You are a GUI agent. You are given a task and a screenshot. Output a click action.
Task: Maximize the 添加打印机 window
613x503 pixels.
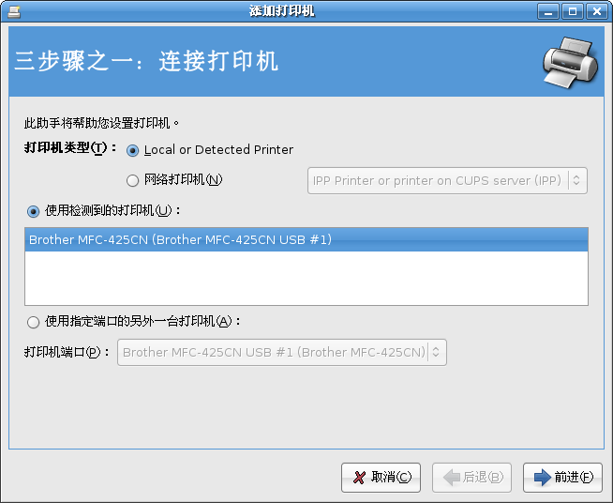point(573,11)
